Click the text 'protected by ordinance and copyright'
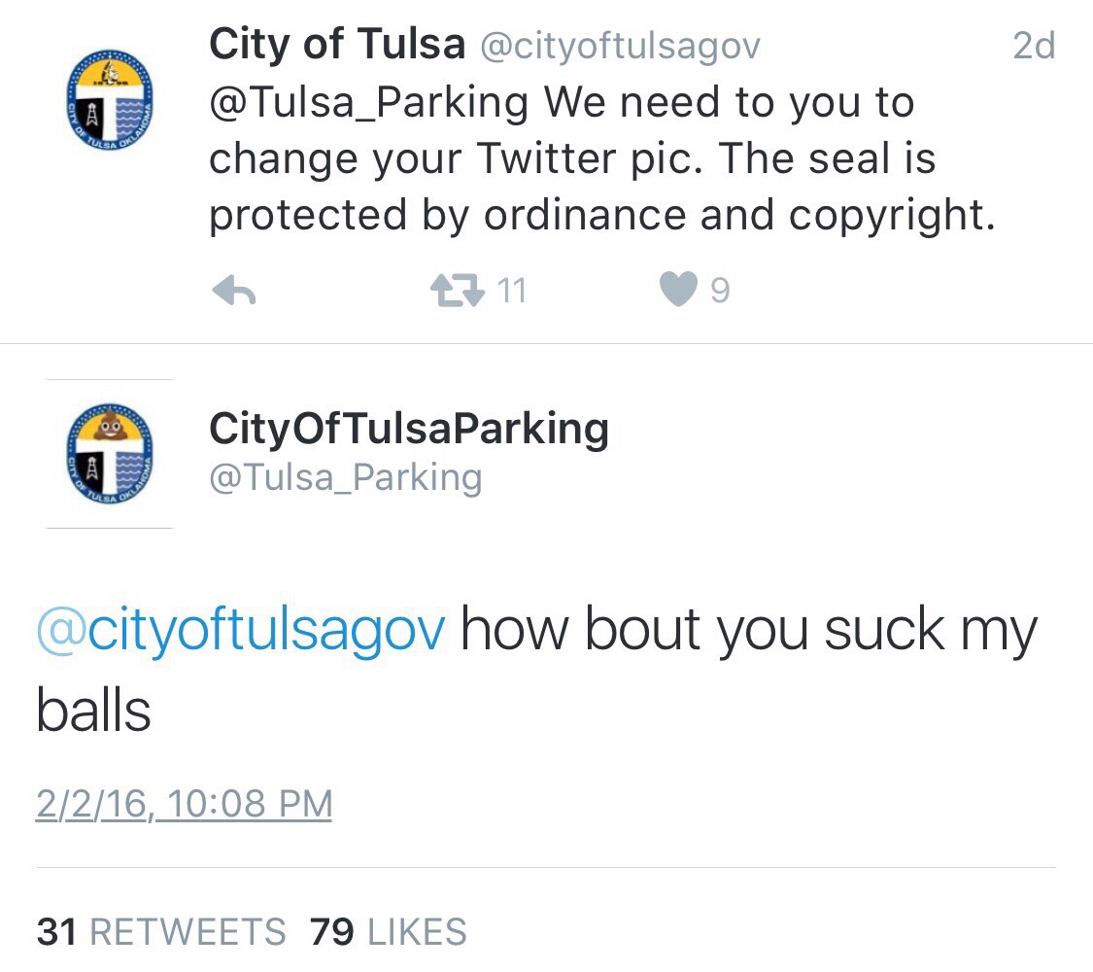Screen dimensions: 1093x972 click(601, 216)
